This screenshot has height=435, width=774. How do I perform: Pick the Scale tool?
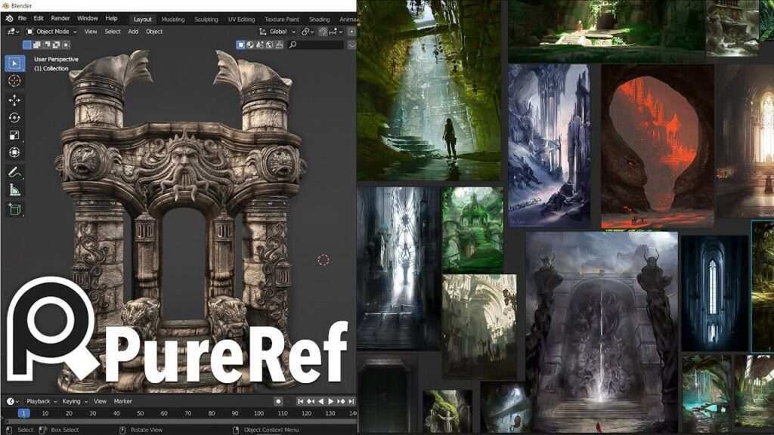point(14,135)
